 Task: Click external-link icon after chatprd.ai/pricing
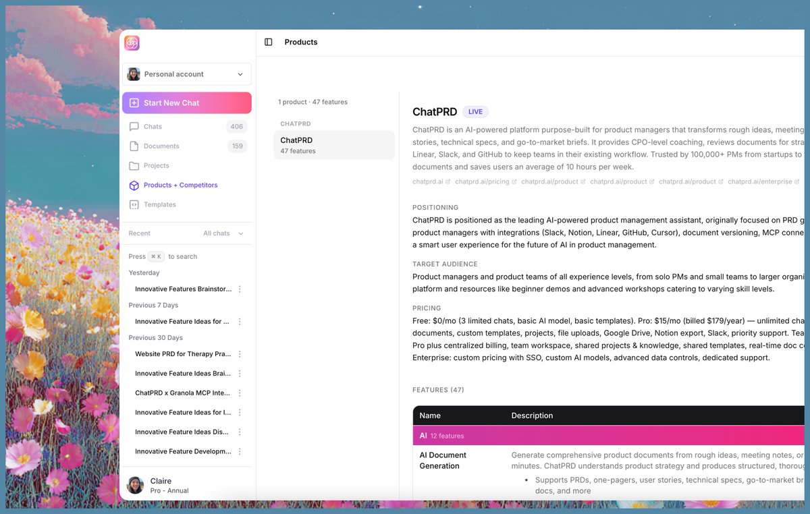click(x=514, y=182)
